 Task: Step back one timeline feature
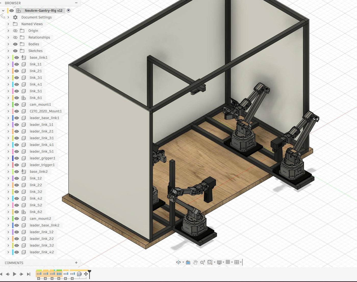click(8, 274)
